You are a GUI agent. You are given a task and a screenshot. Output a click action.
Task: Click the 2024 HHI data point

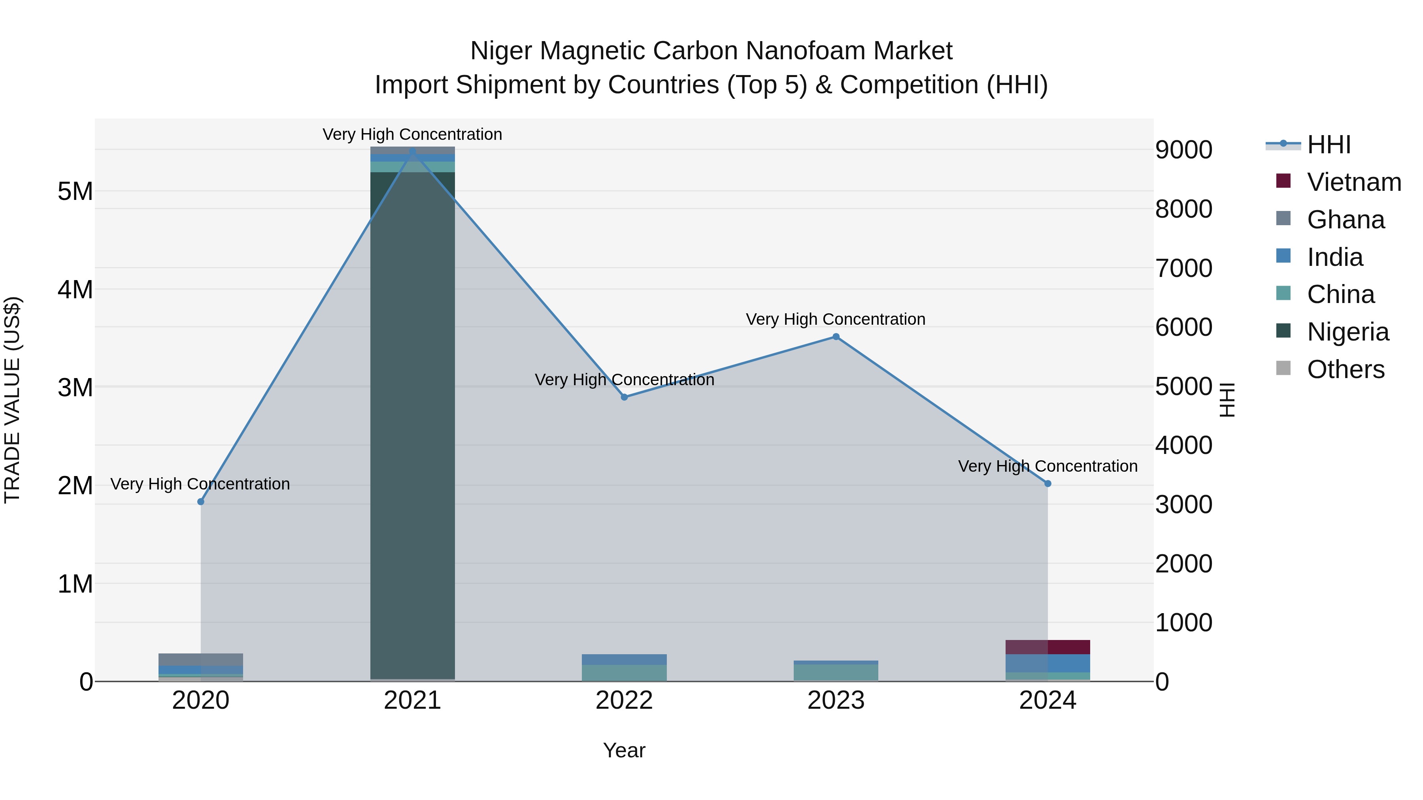coord(1047,484)
